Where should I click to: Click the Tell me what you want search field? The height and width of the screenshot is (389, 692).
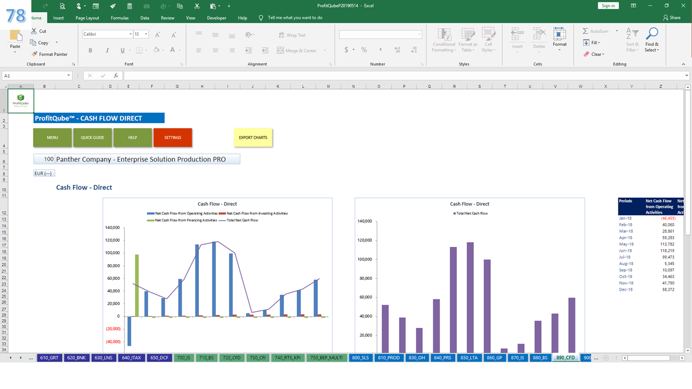coord(295,18)
